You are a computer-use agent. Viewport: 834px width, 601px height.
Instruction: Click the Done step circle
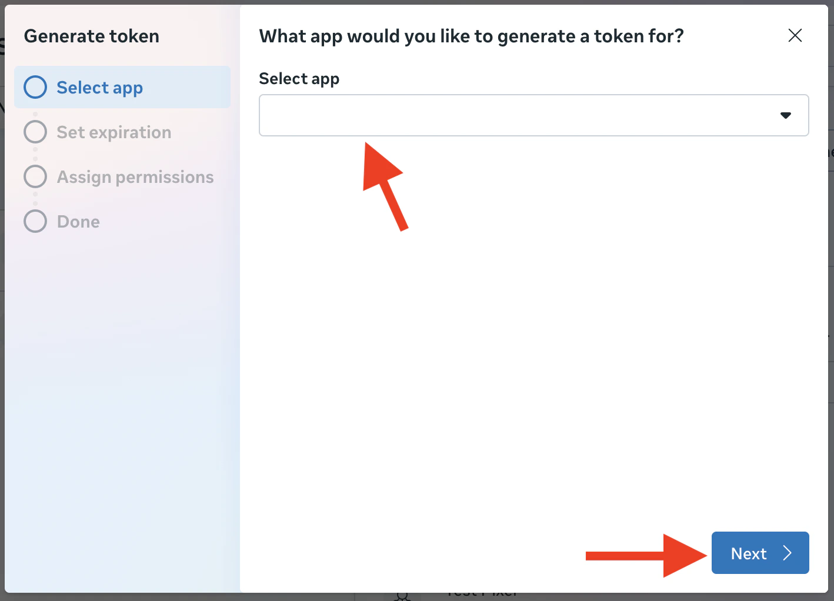(x=35, y=221)
